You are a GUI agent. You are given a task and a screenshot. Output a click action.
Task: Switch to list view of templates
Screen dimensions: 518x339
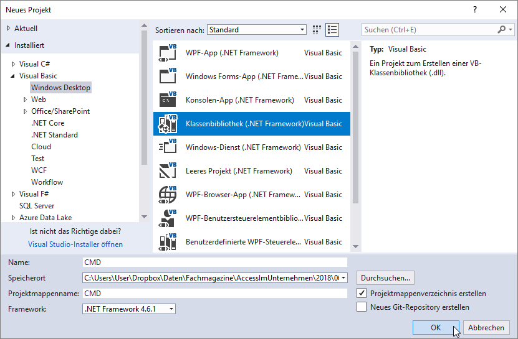[332, 30]
